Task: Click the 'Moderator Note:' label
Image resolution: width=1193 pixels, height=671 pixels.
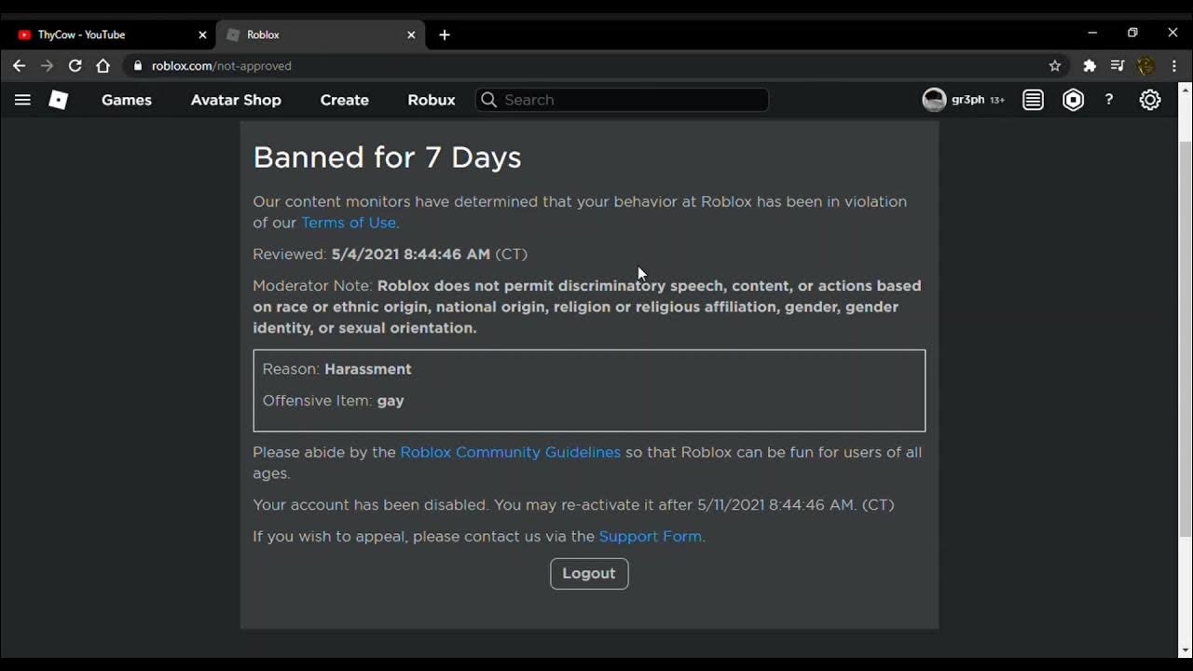Action: [312, 286]
